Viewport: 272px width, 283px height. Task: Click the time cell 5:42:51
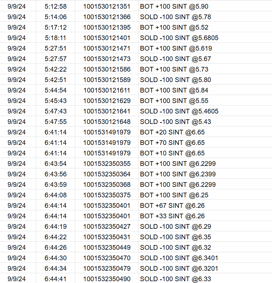(55, 80)
